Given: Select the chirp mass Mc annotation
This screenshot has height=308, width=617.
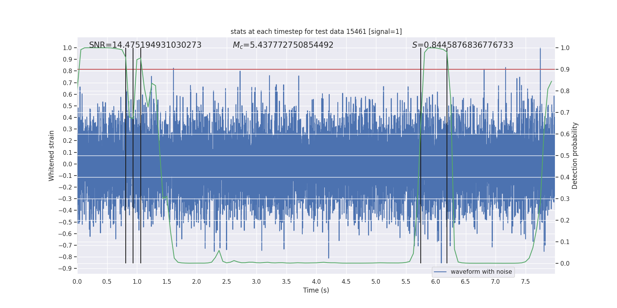Looking at the screenshot, I should click(x=283, y=45).
